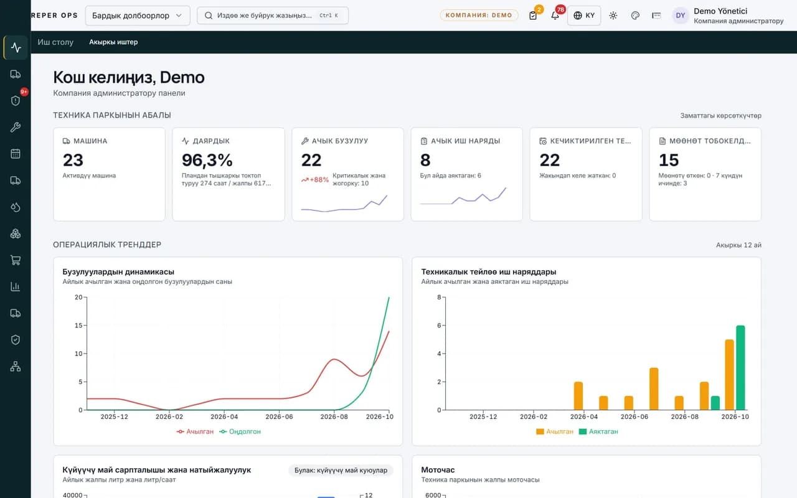Viewport: 797px width, 498px height.
Task: Focus the search or command input field
Action: (273, 16)
